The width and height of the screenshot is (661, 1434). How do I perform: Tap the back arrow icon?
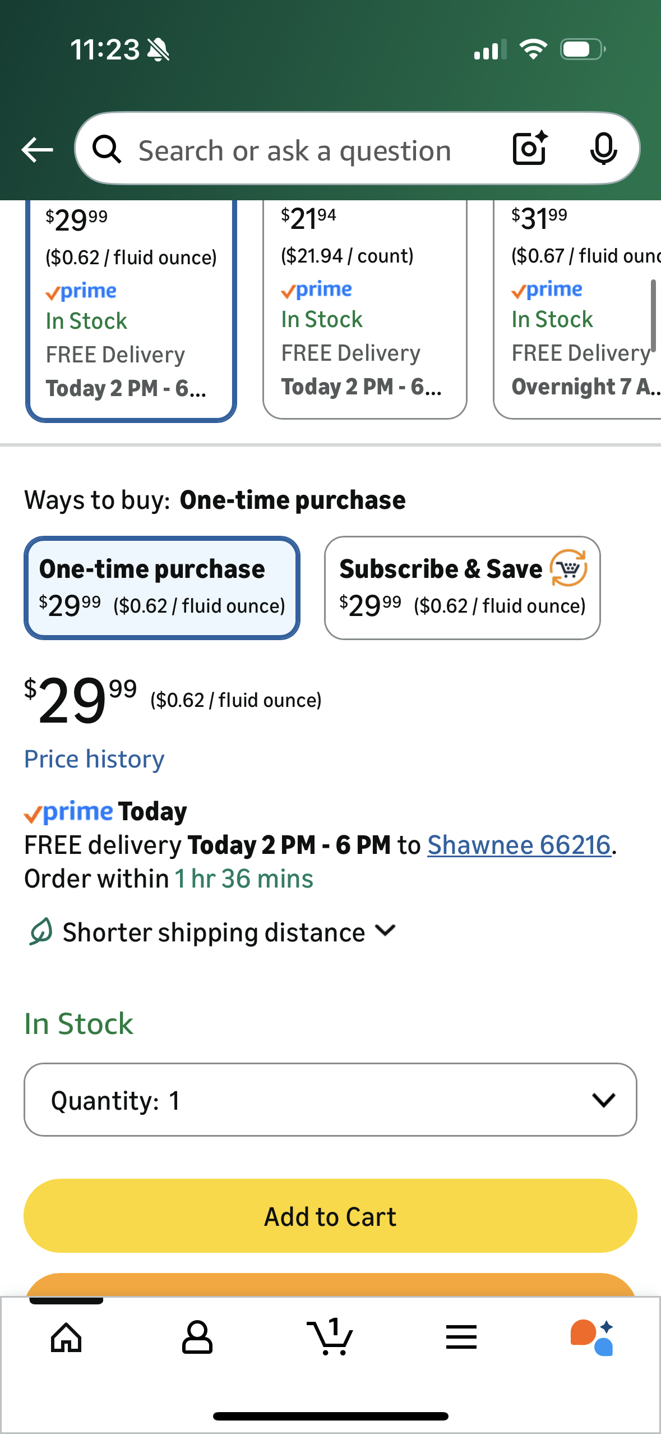pos(37,150)
